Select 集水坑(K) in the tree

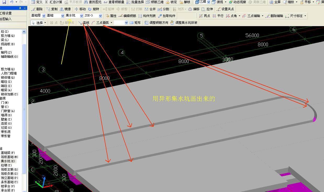[8, 161]
